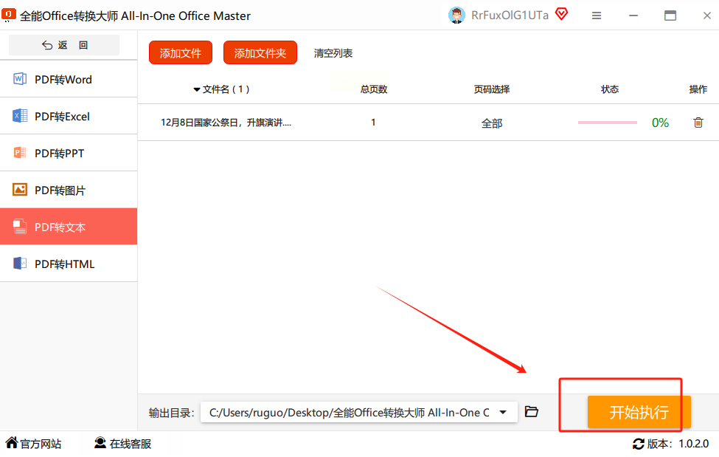Click the 总页数 column header
The height and width of the screenshot is (457, 719).
(x=374, y=89)
